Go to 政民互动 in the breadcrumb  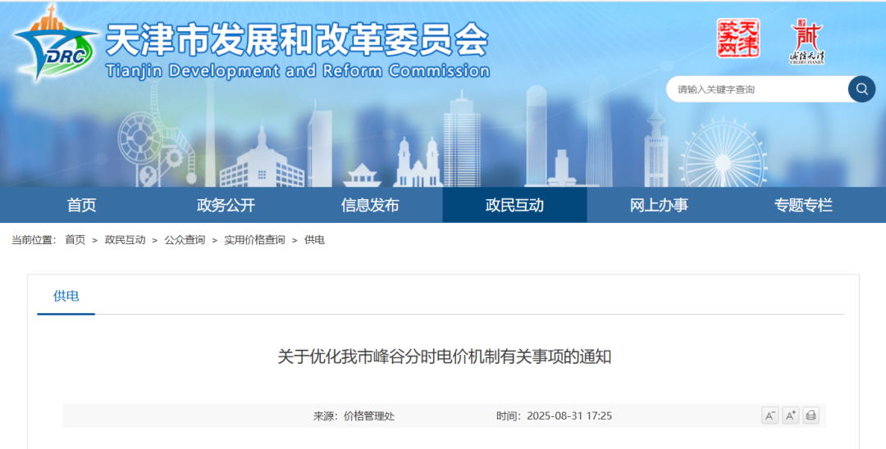[125, 240]
